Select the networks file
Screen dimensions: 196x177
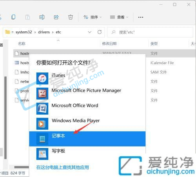tap(22, 81)
